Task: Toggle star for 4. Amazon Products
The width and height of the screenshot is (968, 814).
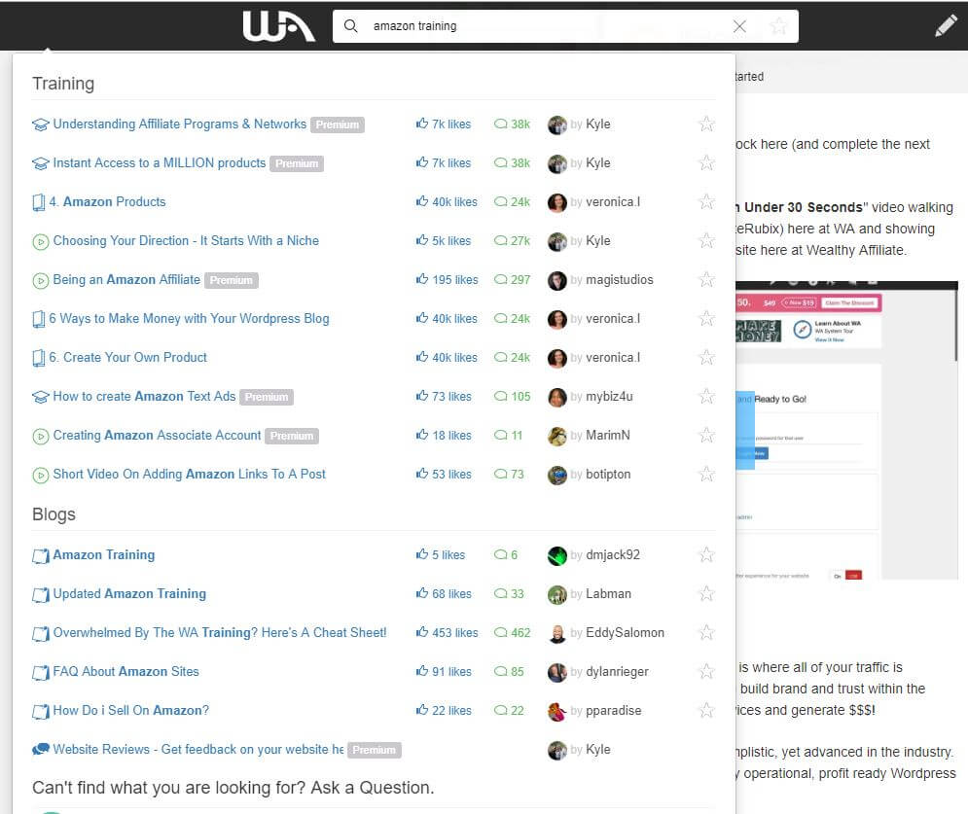Action: pyautogui.click(x=706, y=202)
